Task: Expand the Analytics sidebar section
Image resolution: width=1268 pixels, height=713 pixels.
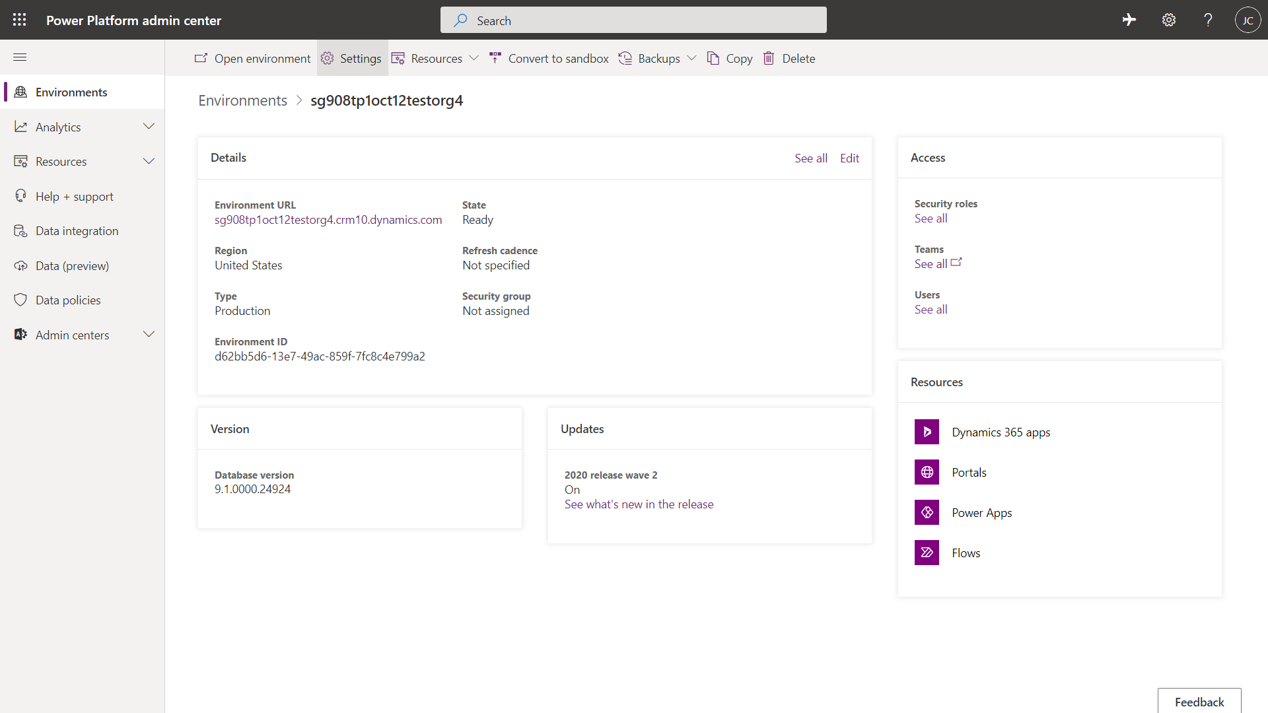Action: tap(149, 127)
